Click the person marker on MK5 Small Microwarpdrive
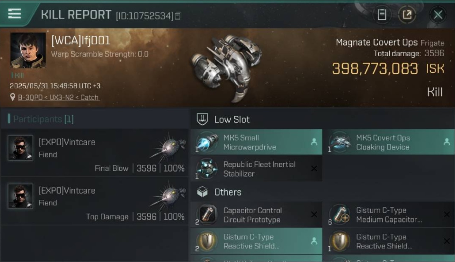Screen dimensions: 455x262 coord(314,142)
